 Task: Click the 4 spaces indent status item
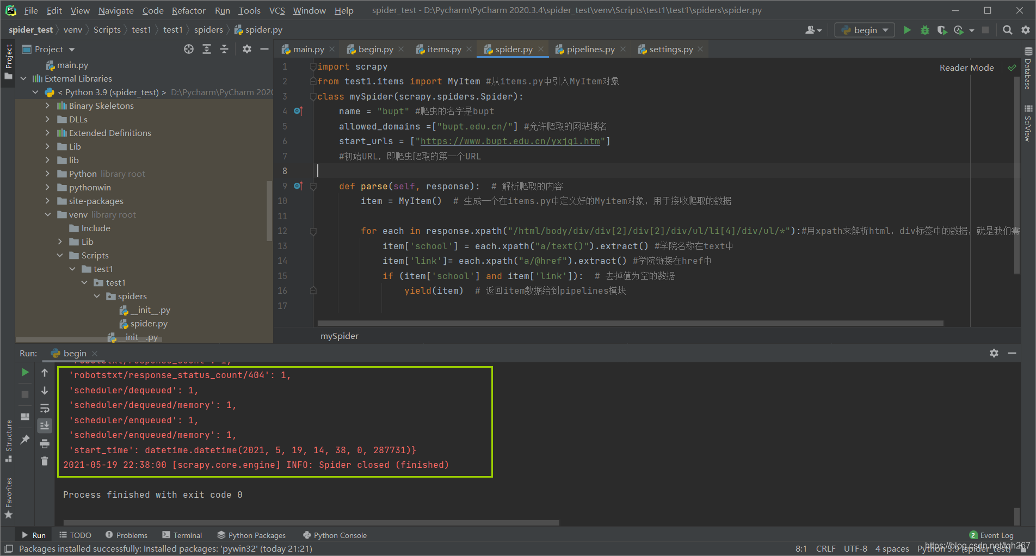tap(892, 548)
